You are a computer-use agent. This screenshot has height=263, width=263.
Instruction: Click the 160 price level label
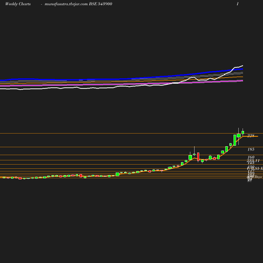251,157
